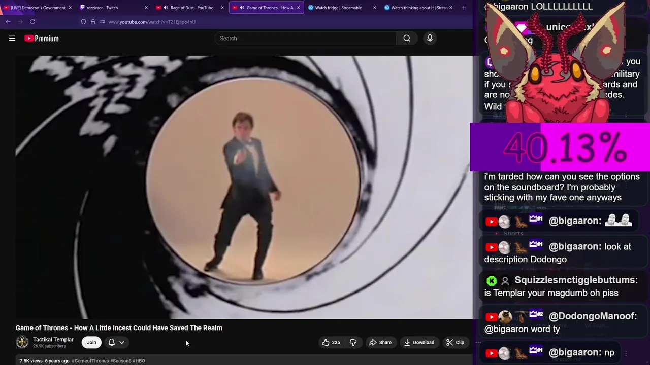Close the Game of Thrones tab
The width and height of the screenshot is (650, 365).
click(299, 8)
